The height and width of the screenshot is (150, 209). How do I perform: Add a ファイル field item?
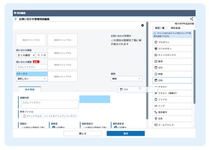tap(172, 99)
